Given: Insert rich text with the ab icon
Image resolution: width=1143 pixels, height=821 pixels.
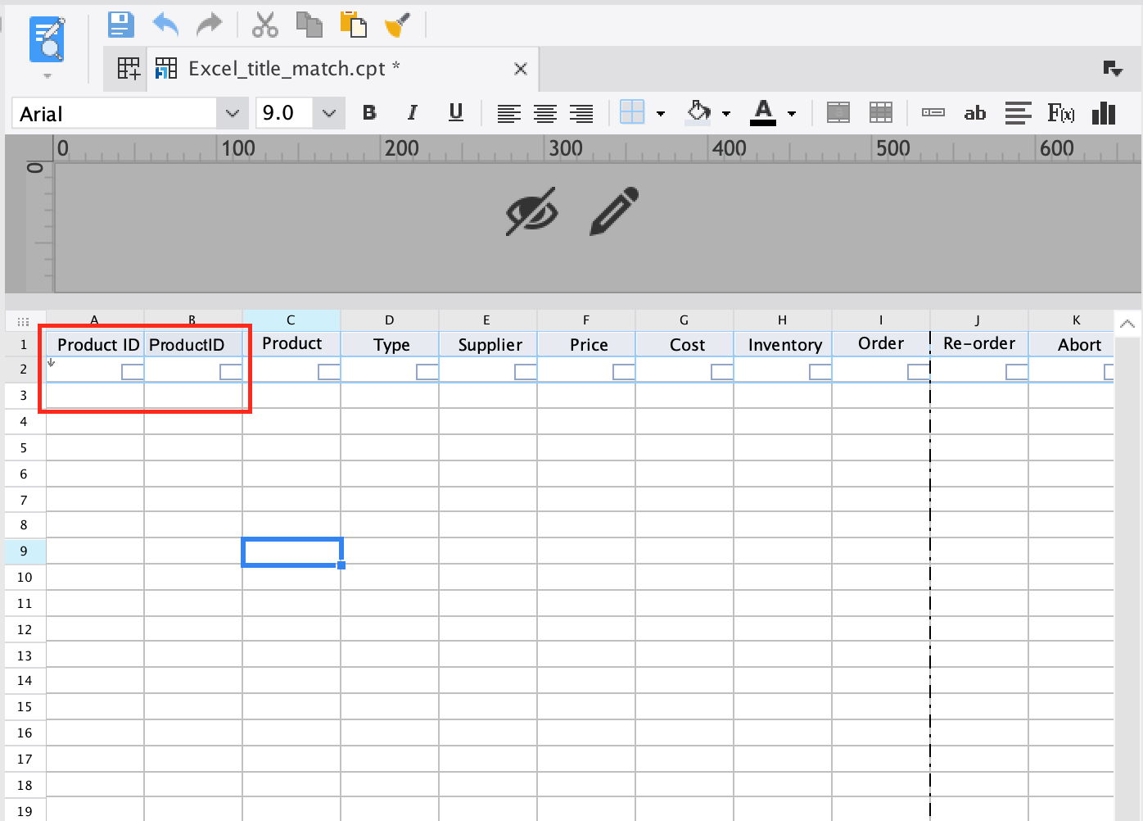Looking at the screenshot, I should click(975, 113).
